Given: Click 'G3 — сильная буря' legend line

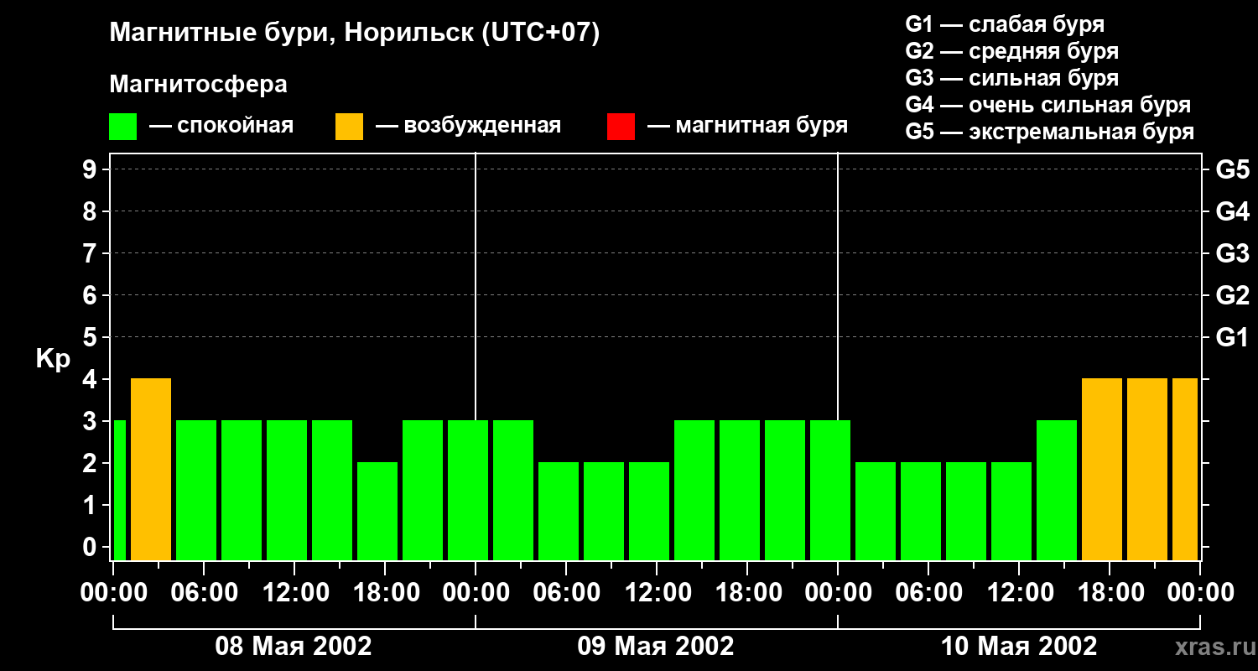Looking at the screenshot, I should (x=1011, y=78).
